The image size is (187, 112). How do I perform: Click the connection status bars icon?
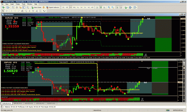pyautogui.click(x=168, y=110)
